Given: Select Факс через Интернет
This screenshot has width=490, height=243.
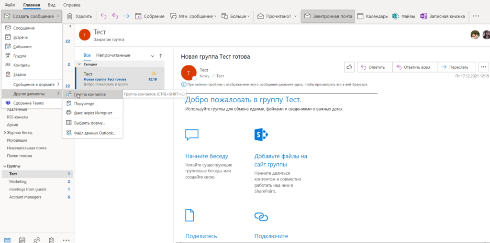Looking at the screenshot, I should pos(92,113).
